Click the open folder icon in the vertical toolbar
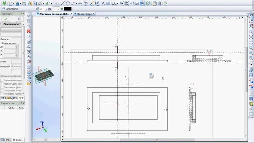The image size is (254, 143). 29,83
